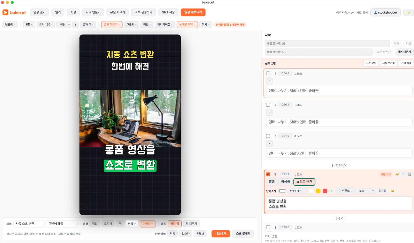This screenshot has width=414, height=243.
Task: Click the 서식 초기화 button
Action: (389, 63)
